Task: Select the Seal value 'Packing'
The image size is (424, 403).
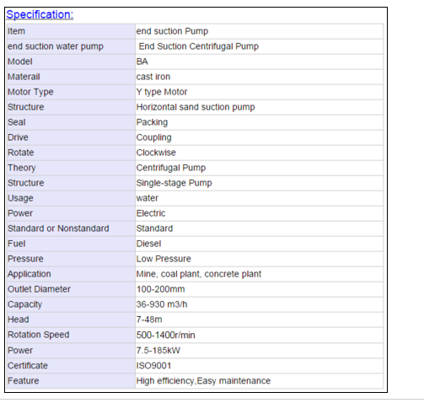Action: click(x=152, y=122)
